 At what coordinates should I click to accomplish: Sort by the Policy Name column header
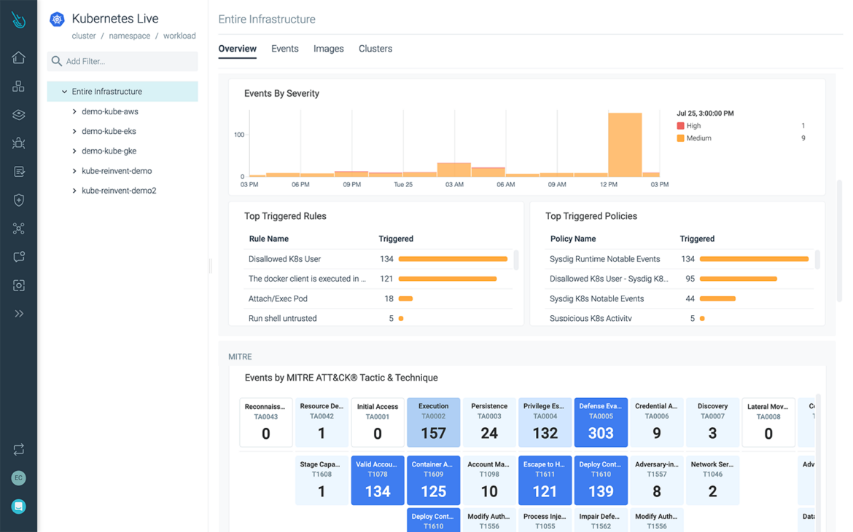[x=573, y=239]
